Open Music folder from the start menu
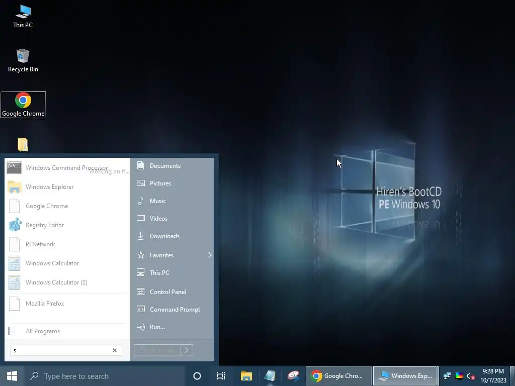 [173, 201]
